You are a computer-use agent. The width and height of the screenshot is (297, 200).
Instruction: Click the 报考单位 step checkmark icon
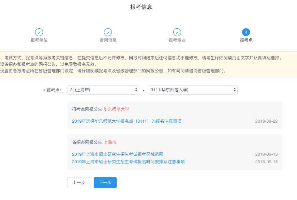(x=39, y=32)
